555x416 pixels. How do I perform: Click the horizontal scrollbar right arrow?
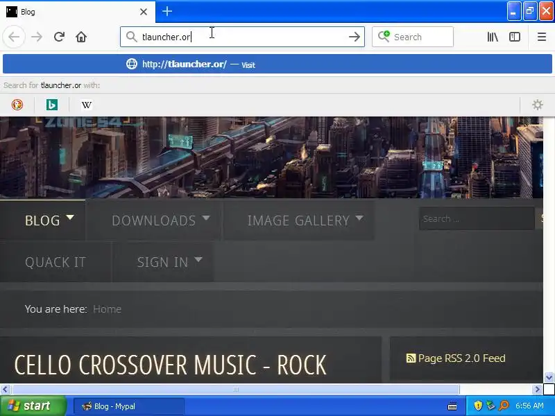pos(537,390)
